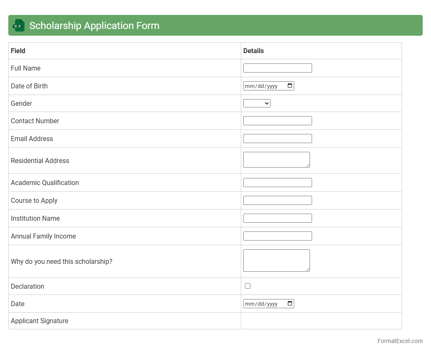Click the Course to Apply input

[x=277, y=200]
